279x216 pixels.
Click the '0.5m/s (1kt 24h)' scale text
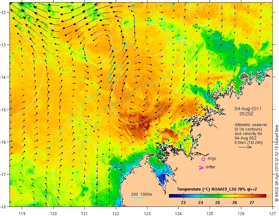249,143
